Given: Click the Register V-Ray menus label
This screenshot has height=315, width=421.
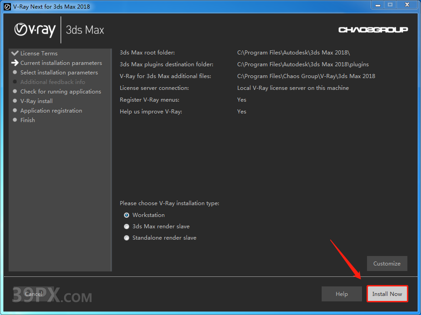Looking at the screenshot, I should coord(150,100).
